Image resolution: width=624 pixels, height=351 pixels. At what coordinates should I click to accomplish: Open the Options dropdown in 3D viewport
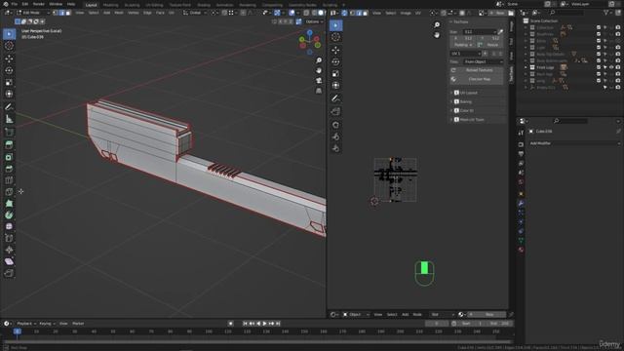point(315,21)
